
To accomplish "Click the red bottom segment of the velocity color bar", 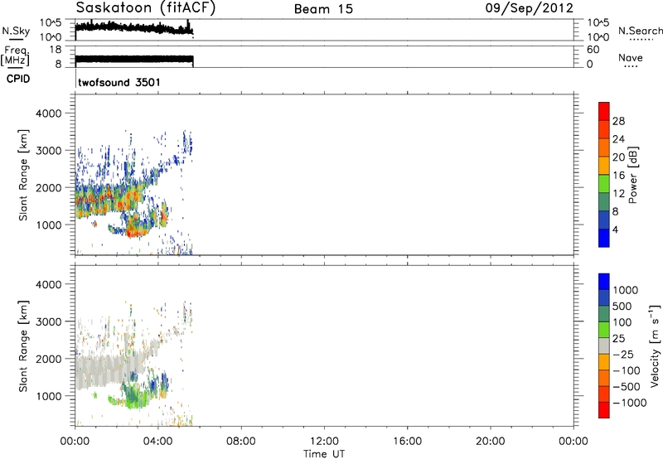I will point(604,410).
